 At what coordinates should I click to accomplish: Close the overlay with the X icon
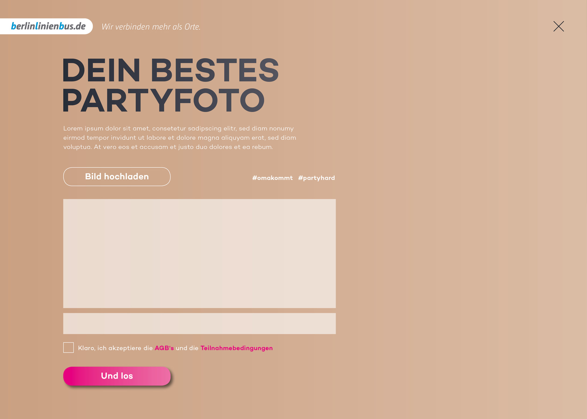[x=559, y=26]
